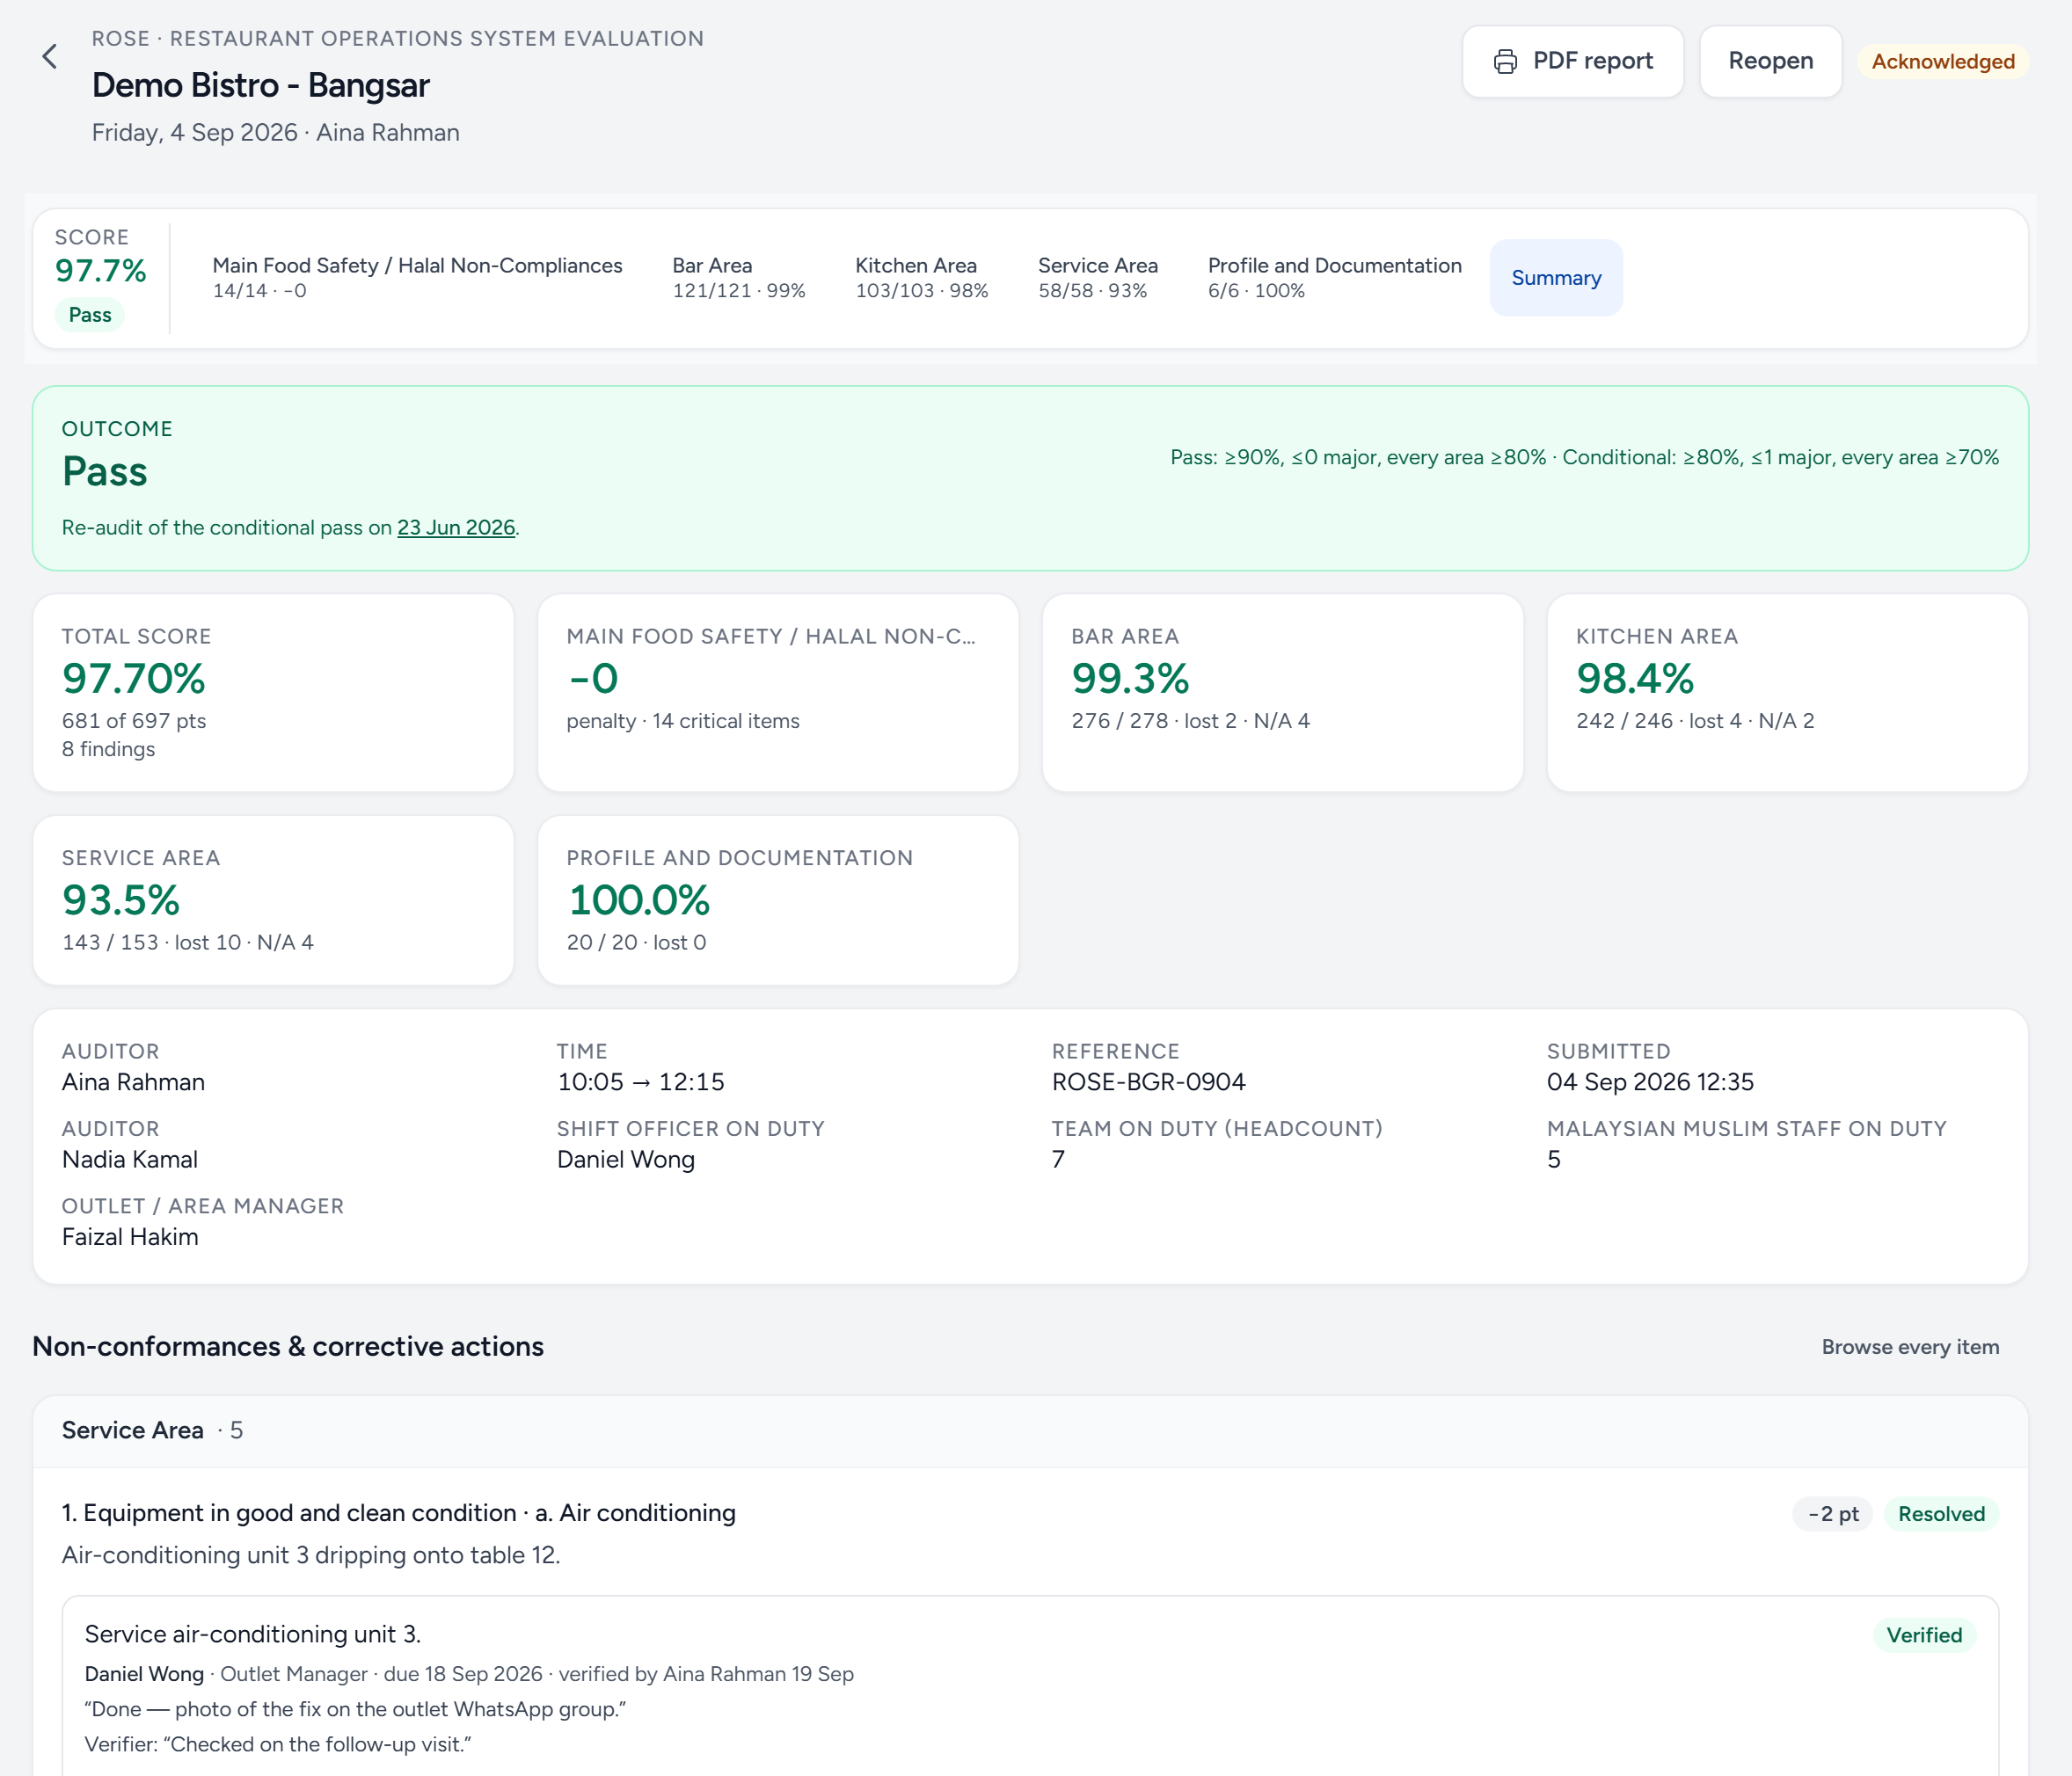The height and width of the screenshot is (1776, 2072).
Task: Open the Profile and Documentation 100.0% card
Action: (778, 900)
